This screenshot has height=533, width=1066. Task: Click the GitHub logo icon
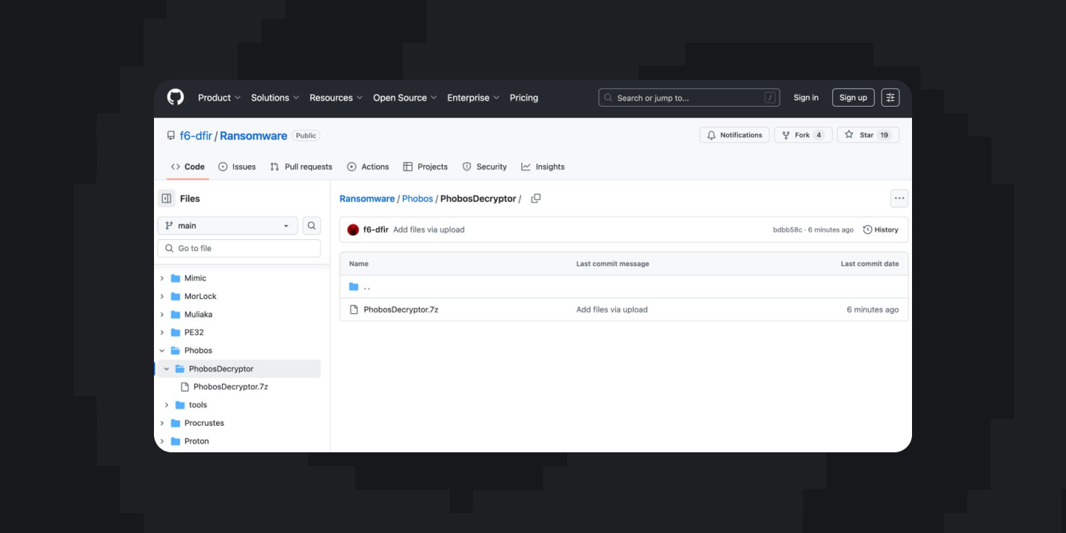[175, 98]
